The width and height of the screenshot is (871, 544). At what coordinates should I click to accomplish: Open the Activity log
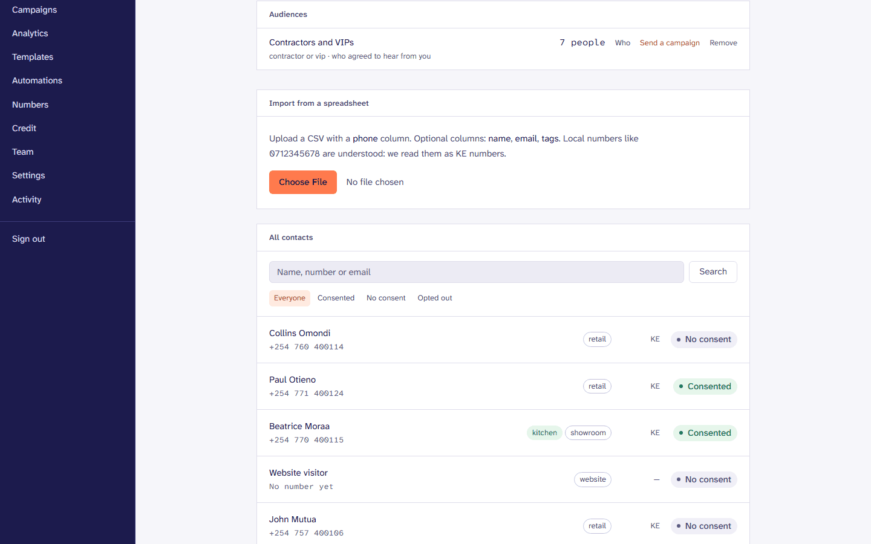[27, 199]
